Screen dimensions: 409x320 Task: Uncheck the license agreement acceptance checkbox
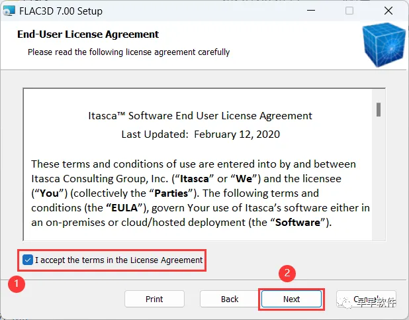[x=27, y=260]
